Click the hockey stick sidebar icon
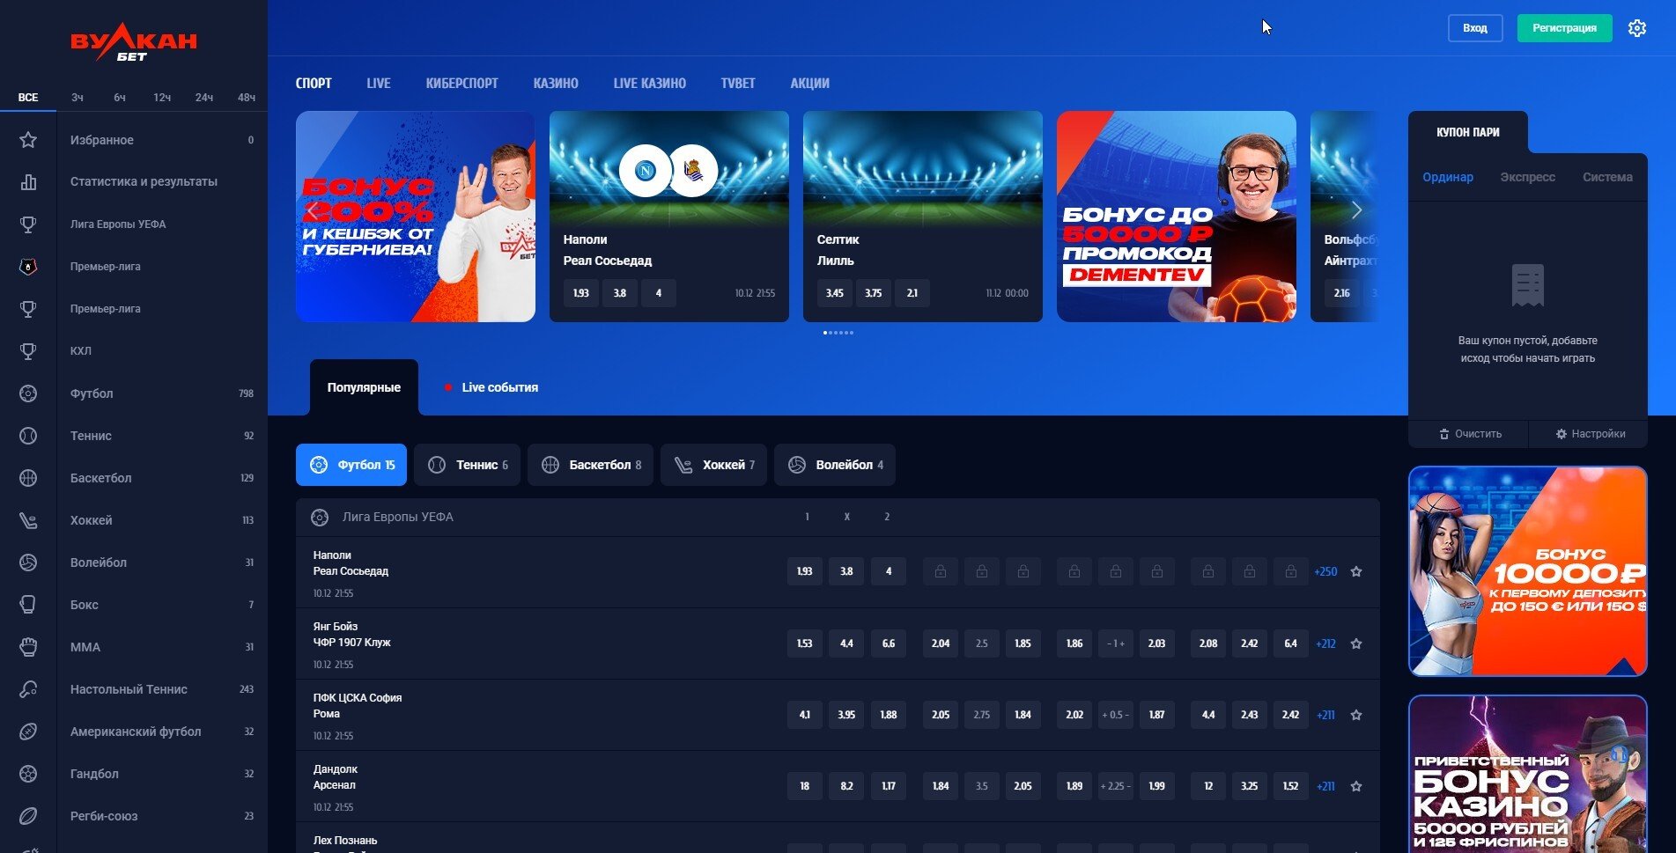 28,520
